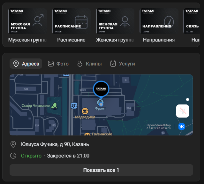Select the Адреса tab
The height and width of the screenshot is (184, 204).
pyautogui.click(x=26, y=64)
